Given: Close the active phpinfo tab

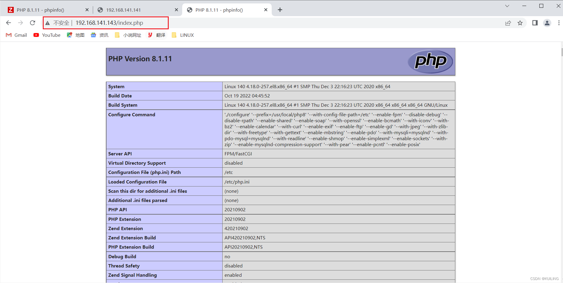Looking at the screenshot, I should 266,10.
